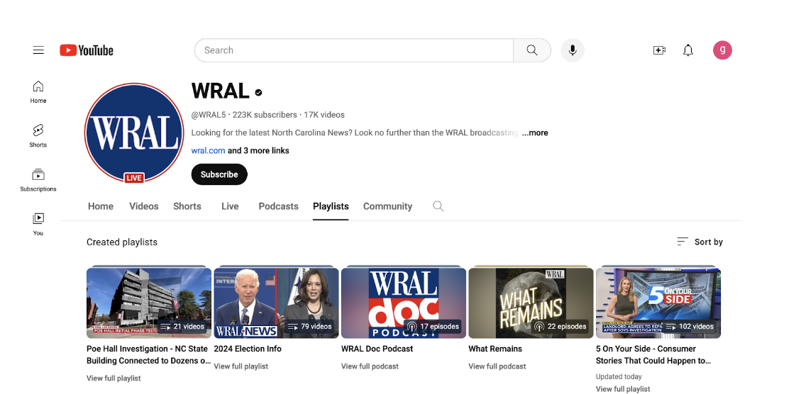Select the Playlists tab
796x394 pixels.
(331, 206)
